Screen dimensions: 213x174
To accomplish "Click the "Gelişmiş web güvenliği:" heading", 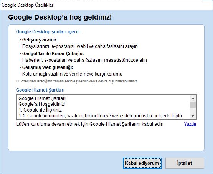I will click(x=48, y=67).
